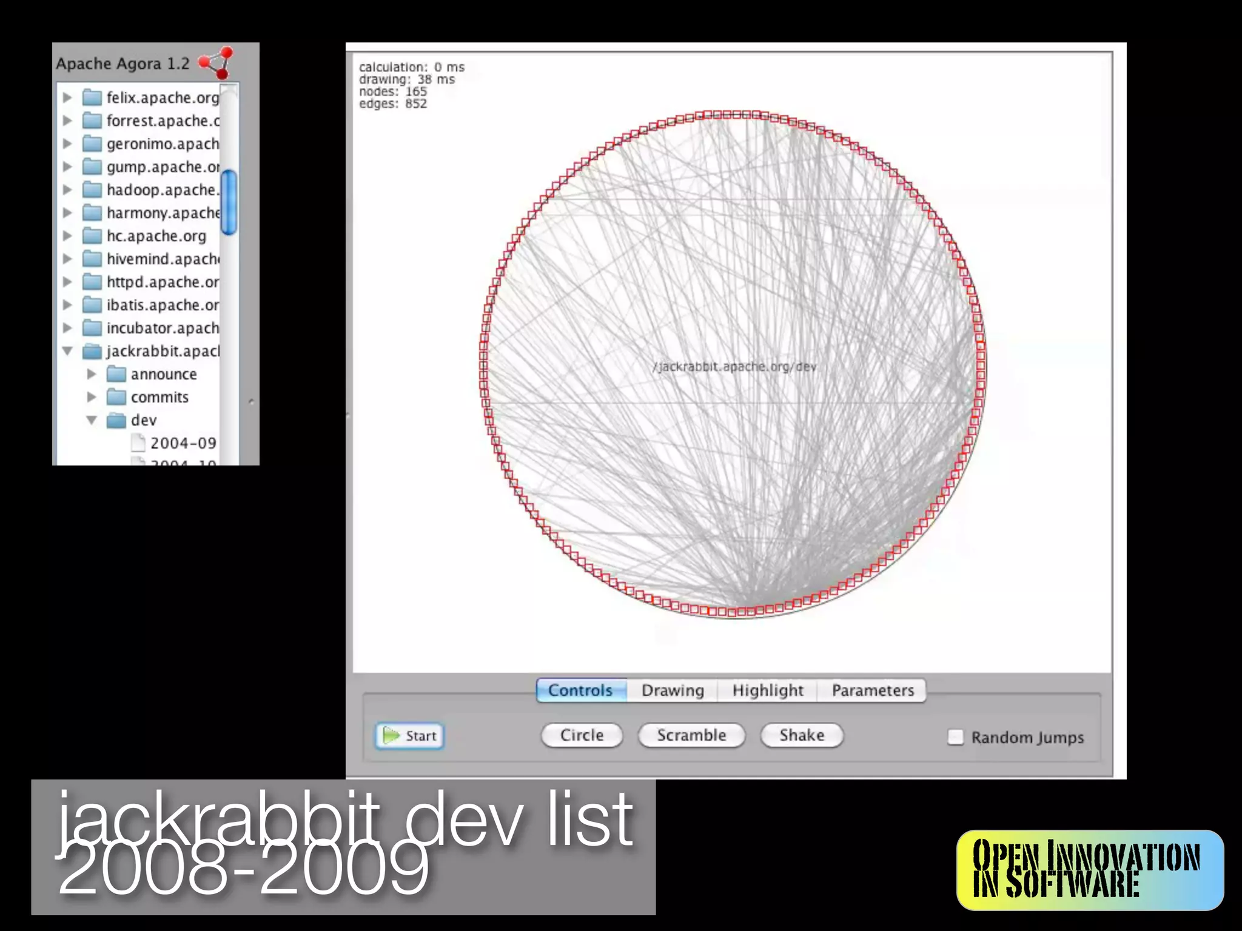Click the felix.apache.org folder icon

click(x=92, y=98)
